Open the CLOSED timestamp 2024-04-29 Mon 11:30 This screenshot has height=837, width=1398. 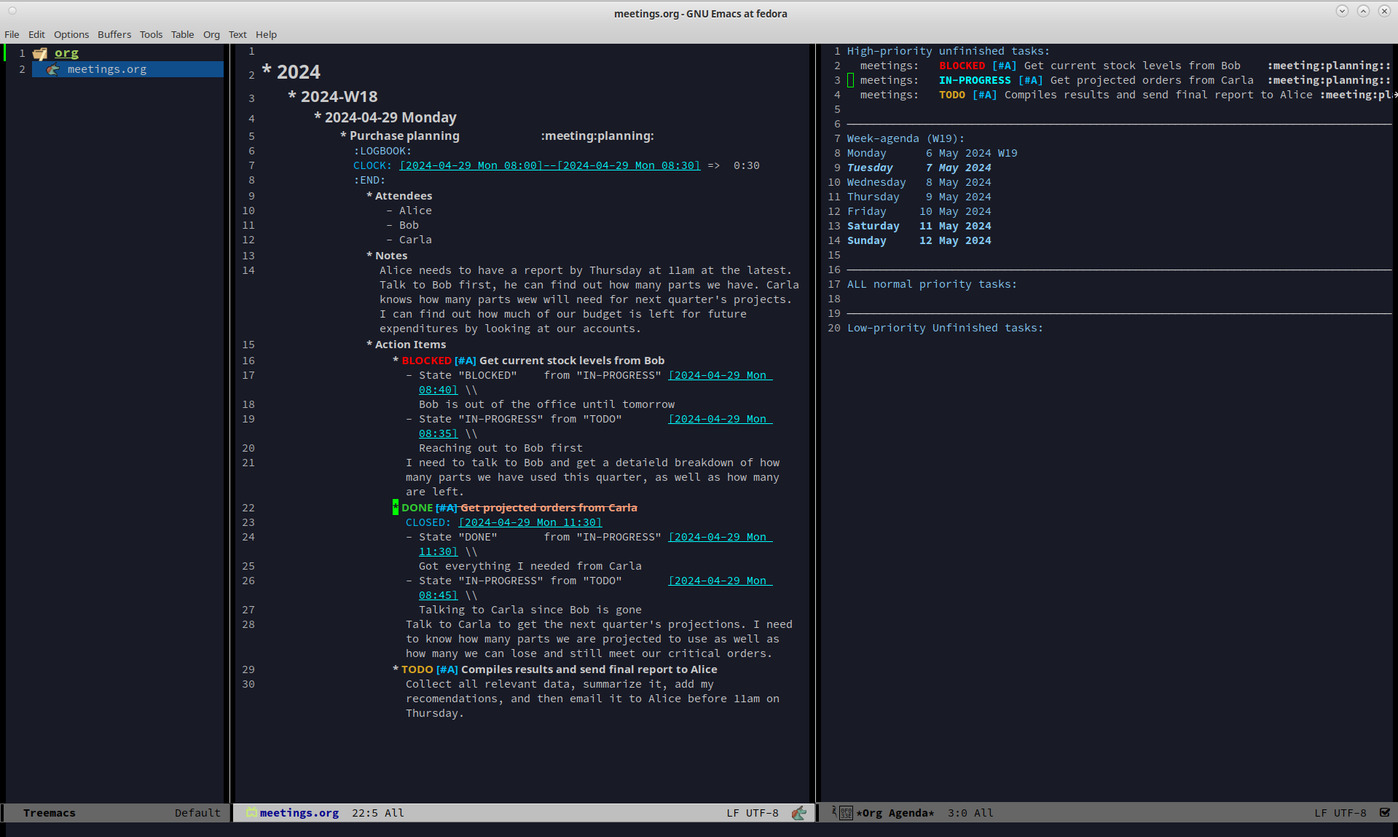tap(530, 522)
